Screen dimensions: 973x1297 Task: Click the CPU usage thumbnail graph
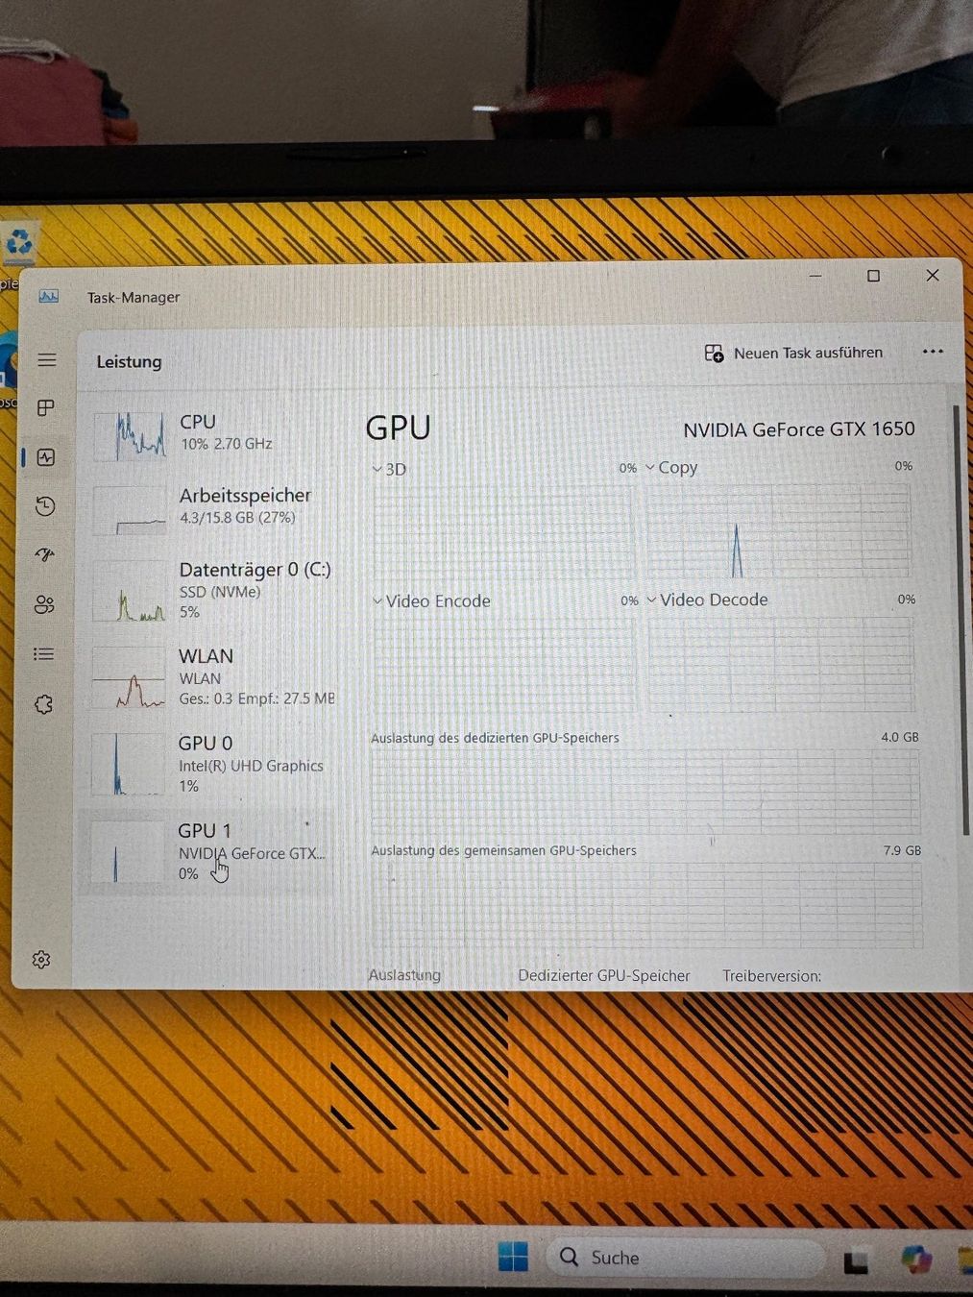pyautogui.click(x=129, y=436)
